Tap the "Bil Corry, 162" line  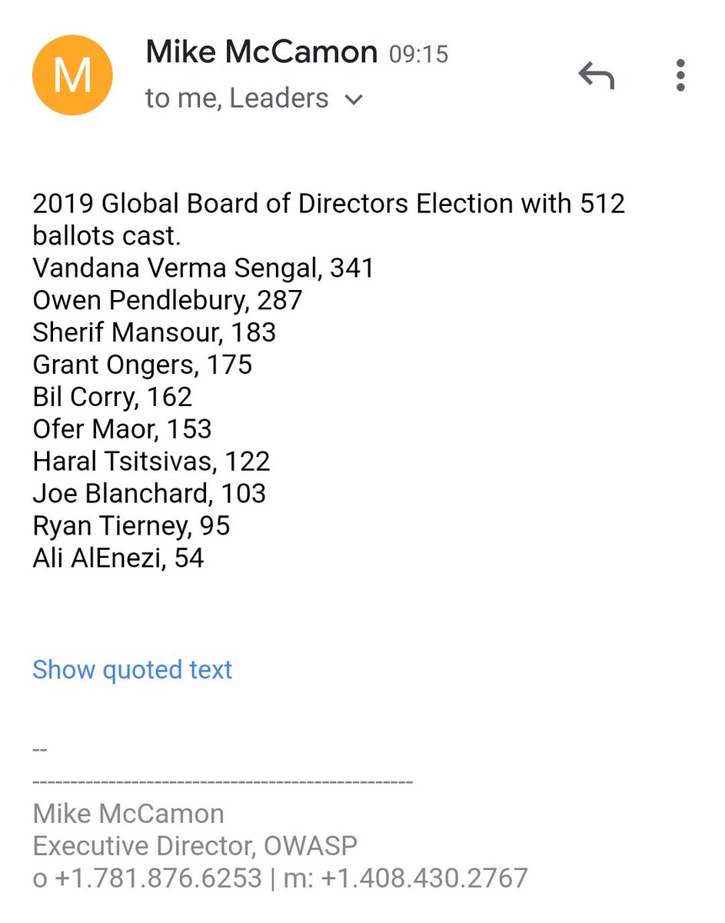112,396
